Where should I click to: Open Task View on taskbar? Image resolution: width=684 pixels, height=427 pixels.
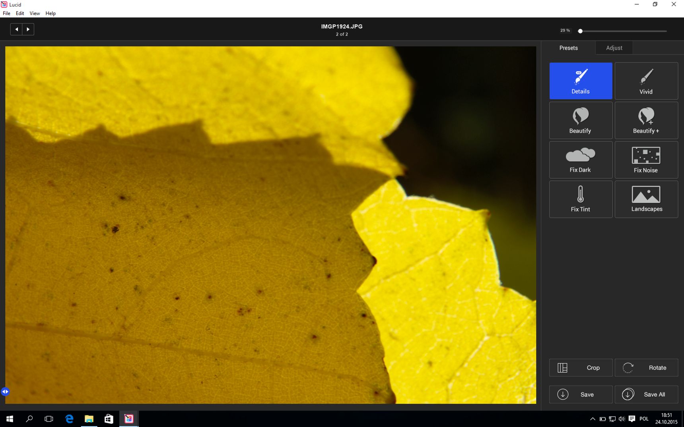click(49, 419)
